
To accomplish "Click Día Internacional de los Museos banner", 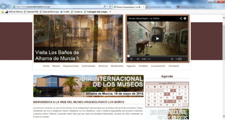I will pos(88,86).
